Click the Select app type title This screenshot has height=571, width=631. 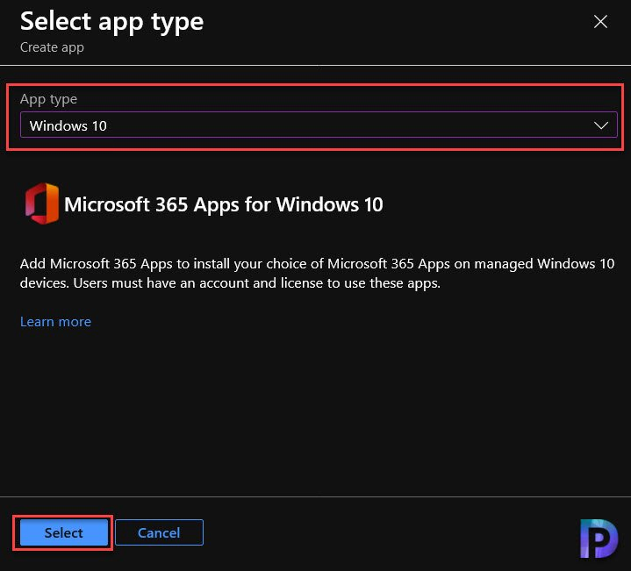[x=111, y=22]
